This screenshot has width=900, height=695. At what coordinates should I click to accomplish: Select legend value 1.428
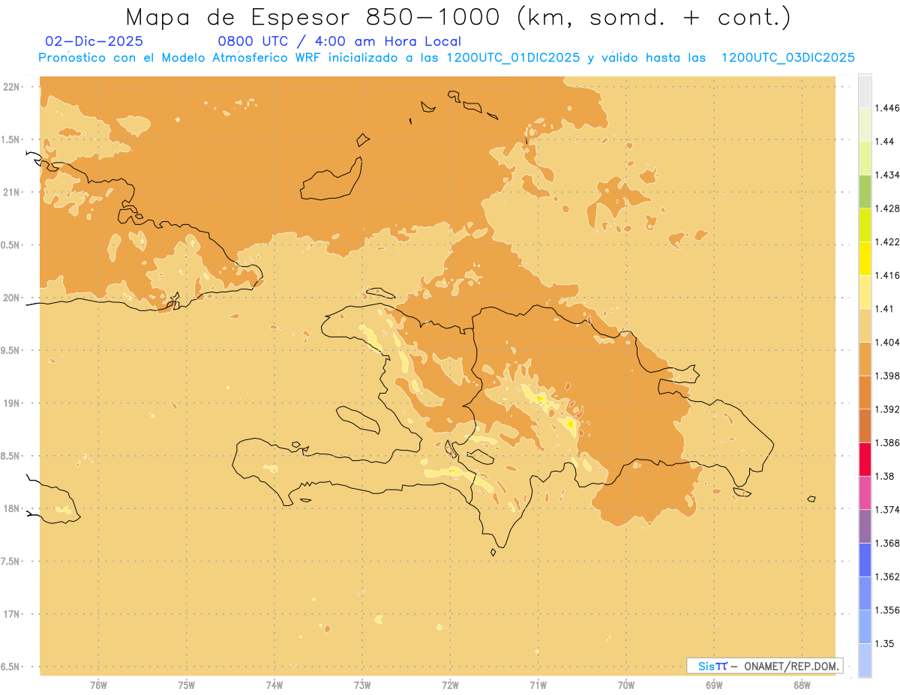click(x=887, y=208)
